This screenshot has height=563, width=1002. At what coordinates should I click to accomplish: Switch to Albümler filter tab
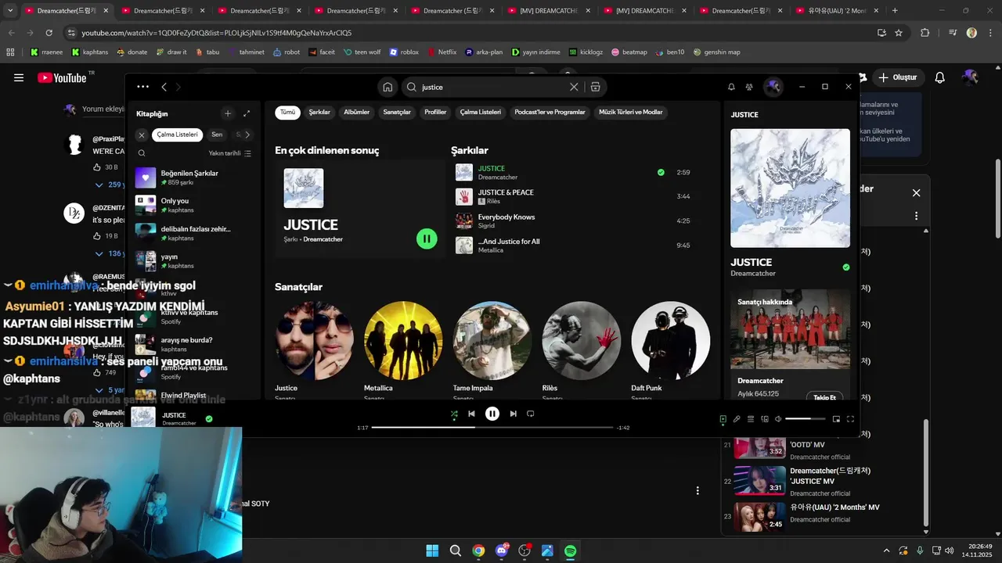point(357,113)
